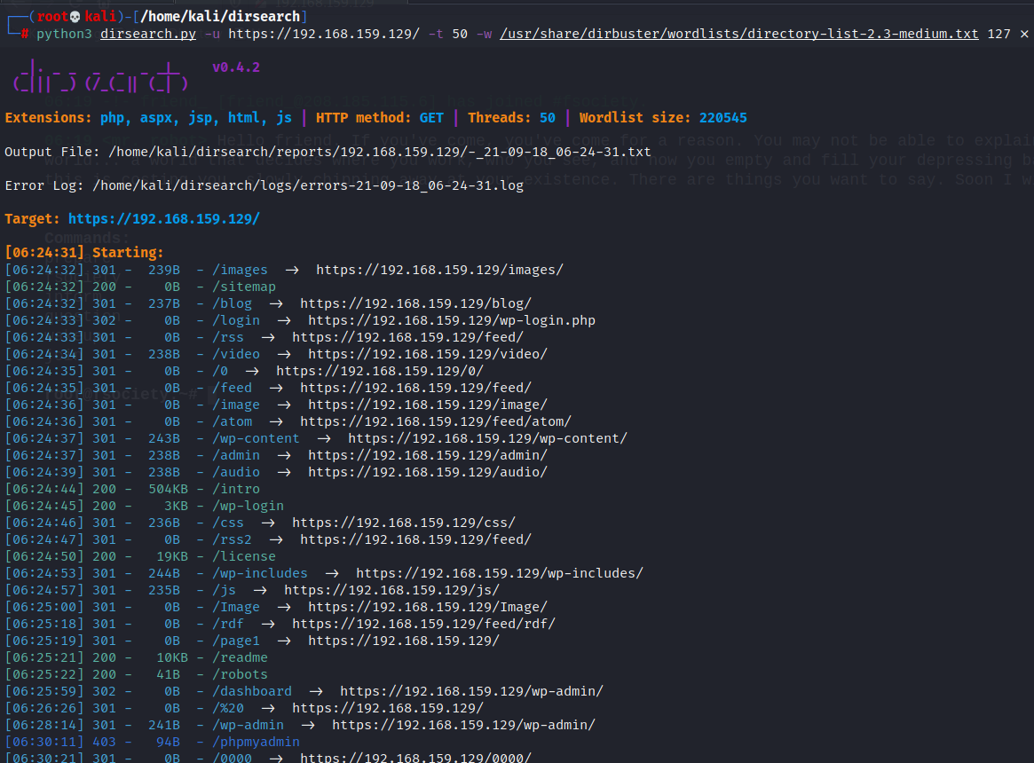
Task: Click the /license result path
Action: click(244, 556)
